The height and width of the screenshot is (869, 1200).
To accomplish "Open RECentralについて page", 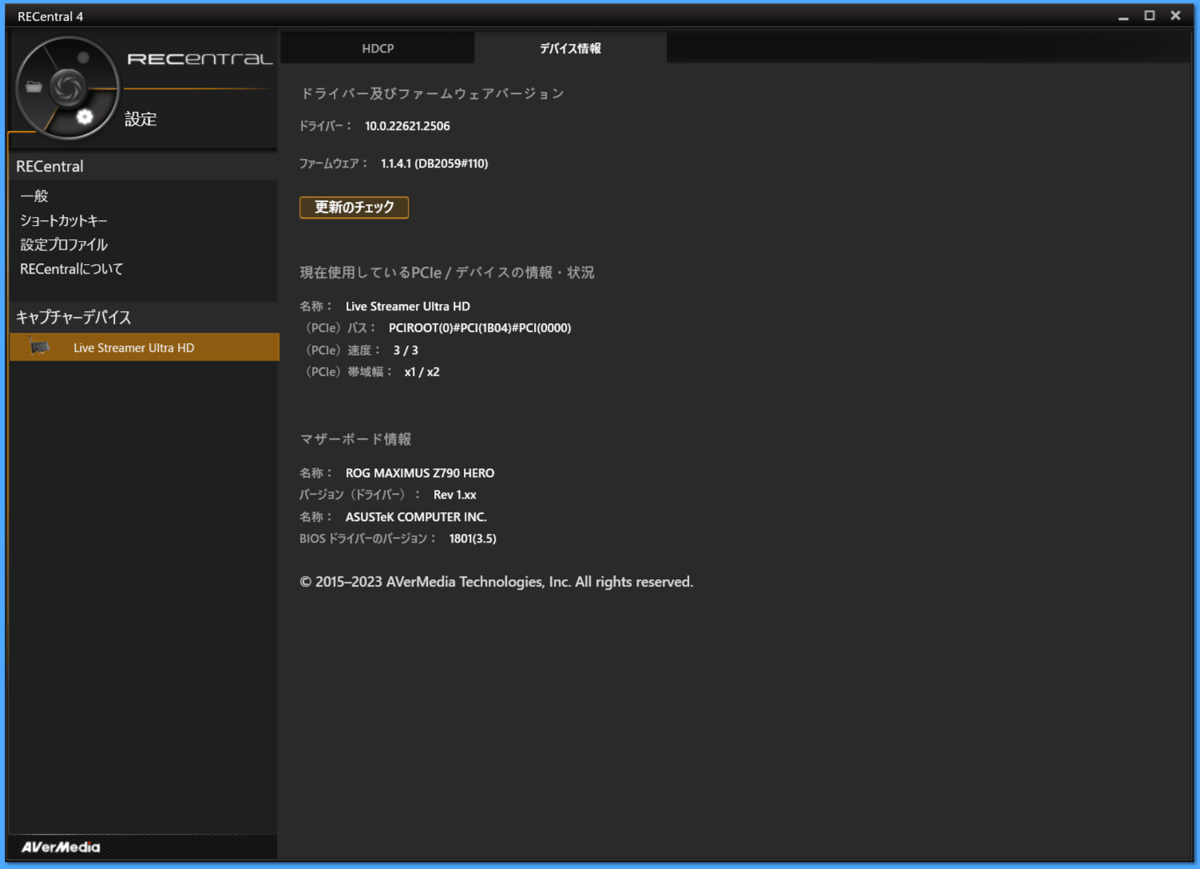I will coord(72,269).
